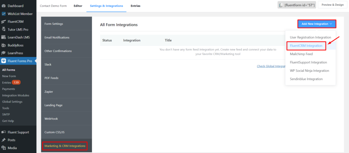The image size is (349, 153).
Task: Click the Fluent Forms Pro icon
Action: pyautogui.click(x=3, y=61)
